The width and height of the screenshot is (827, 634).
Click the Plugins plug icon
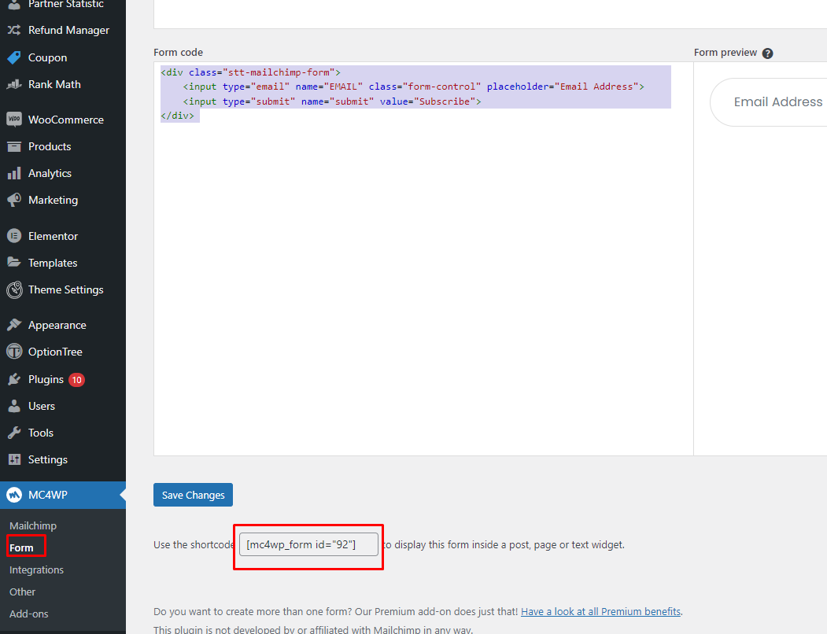pos(14,379)
